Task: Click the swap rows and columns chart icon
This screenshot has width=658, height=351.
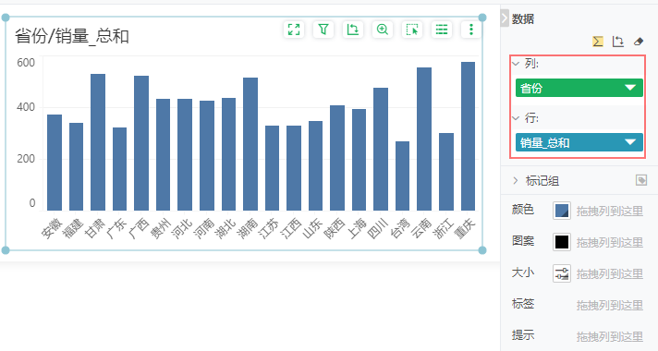Action: point(352,30)
